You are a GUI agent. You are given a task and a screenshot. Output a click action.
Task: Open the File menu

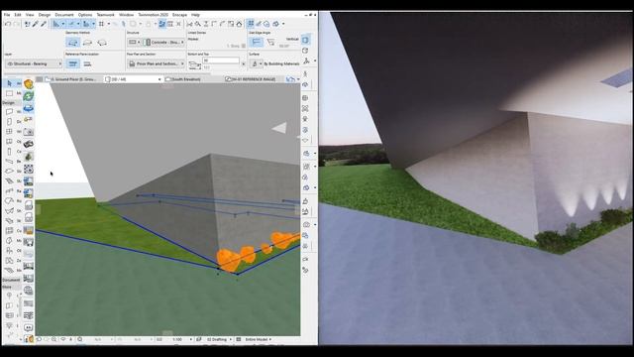[x=7, y=15]
